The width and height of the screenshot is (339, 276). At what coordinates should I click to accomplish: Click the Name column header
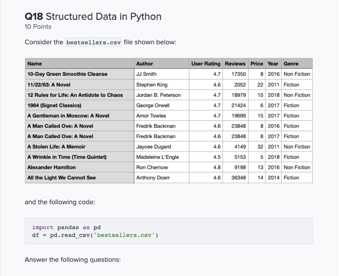click(x=35, y=63)
